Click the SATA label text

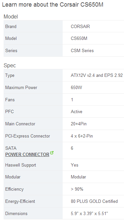(x=11, y=148)
